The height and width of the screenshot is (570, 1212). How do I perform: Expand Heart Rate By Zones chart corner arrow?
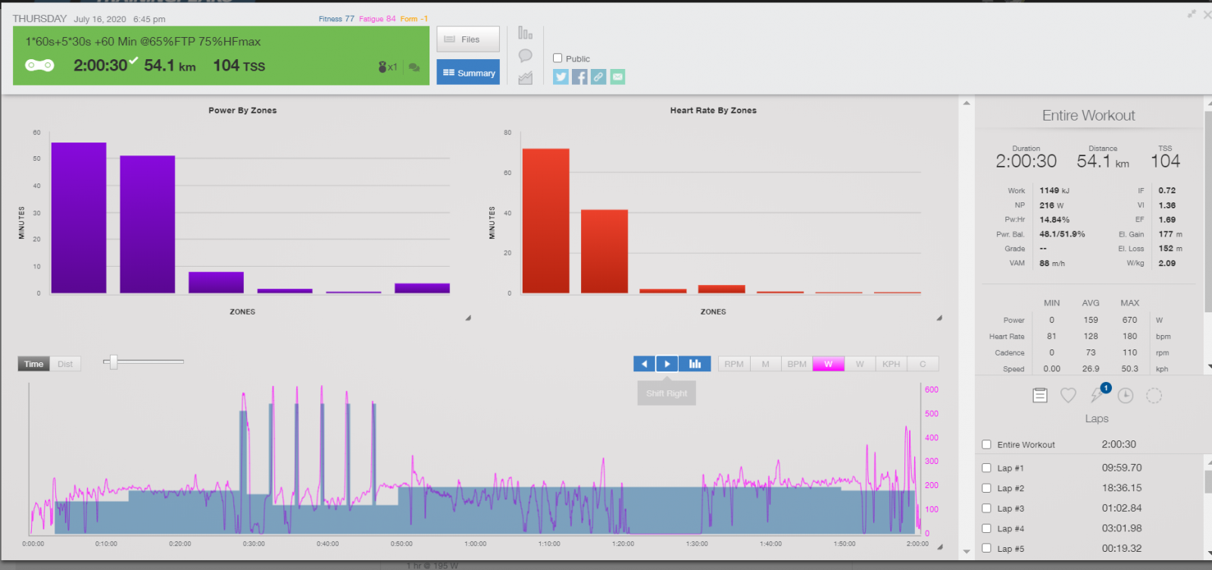(x=939, y=318)
